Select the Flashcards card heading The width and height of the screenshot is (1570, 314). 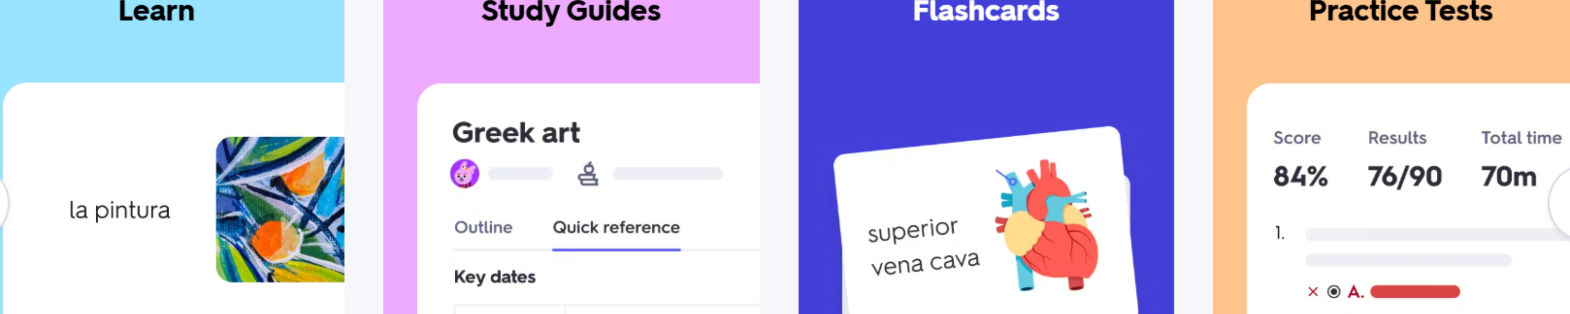(986, 11)
